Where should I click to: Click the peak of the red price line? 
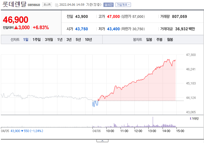[168, 59]
